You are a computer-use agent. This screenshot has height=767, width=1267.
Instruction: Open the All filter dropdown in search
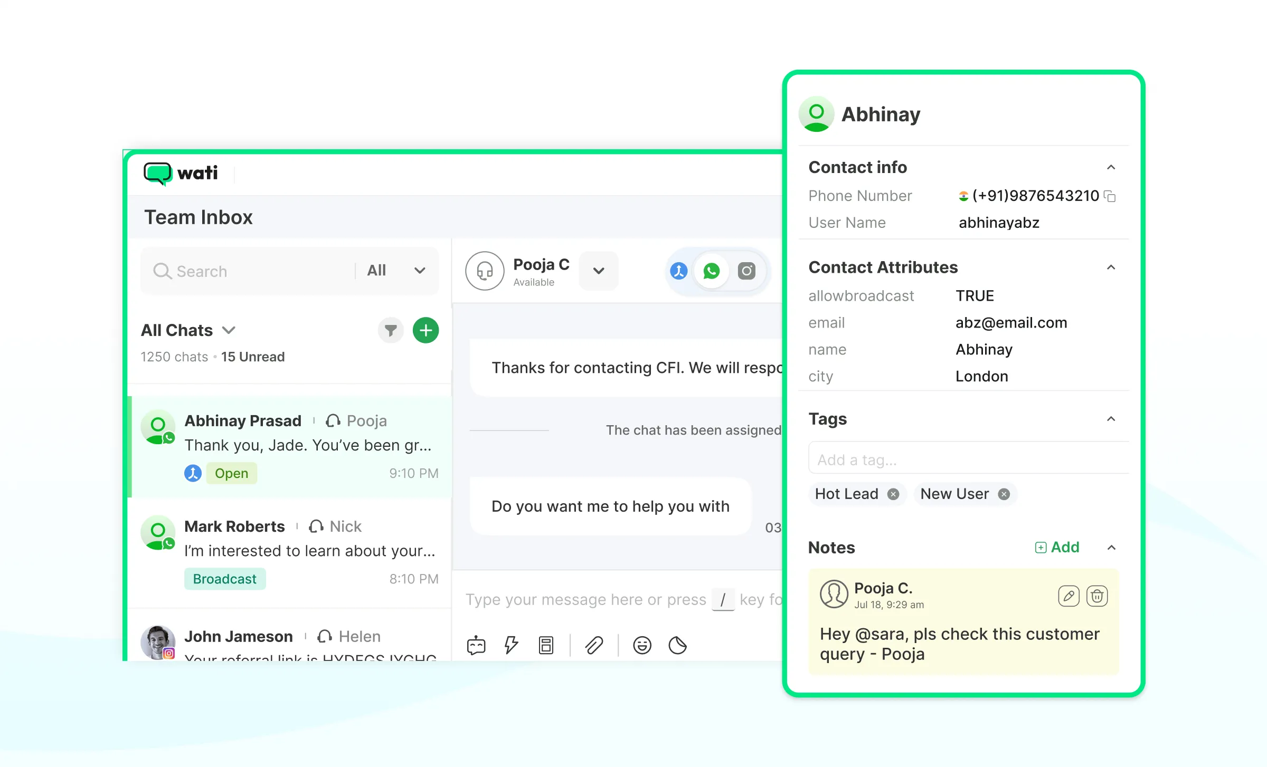click(x=396, y=271)
